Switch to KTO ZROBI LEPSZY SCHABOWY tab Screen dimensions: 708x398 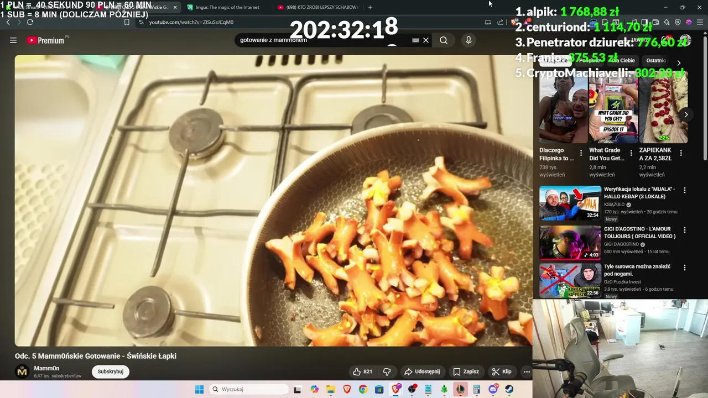(318, 7)
